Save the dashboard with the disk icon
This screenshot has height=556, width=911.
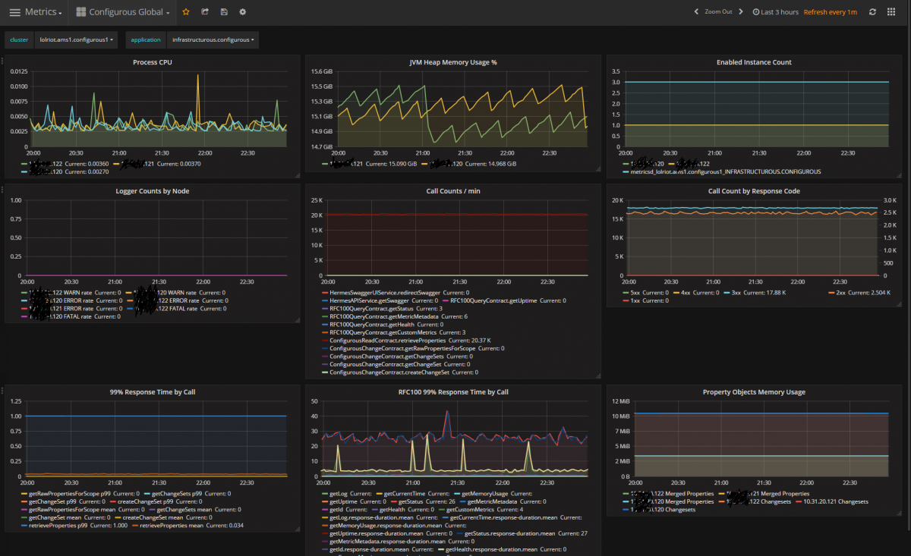pos(223,12)
